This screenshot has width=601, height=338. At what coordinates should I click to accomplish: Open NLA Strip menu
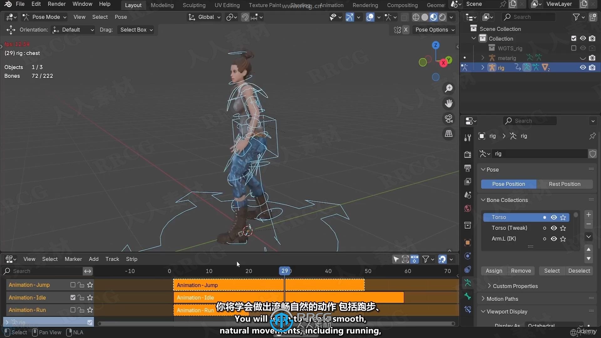tap(131, 259)
